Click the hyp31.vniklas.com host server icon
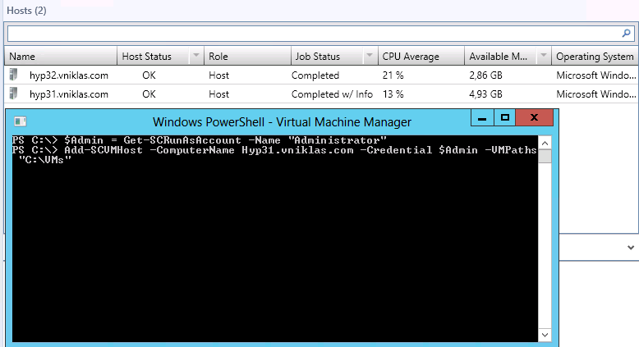This screenshot has height=347, width=639. (x=14, y=94)
